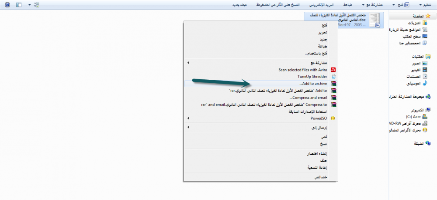The image size is (437, 200).
Task: Toggle the preview pane icon
Action: 18,5
